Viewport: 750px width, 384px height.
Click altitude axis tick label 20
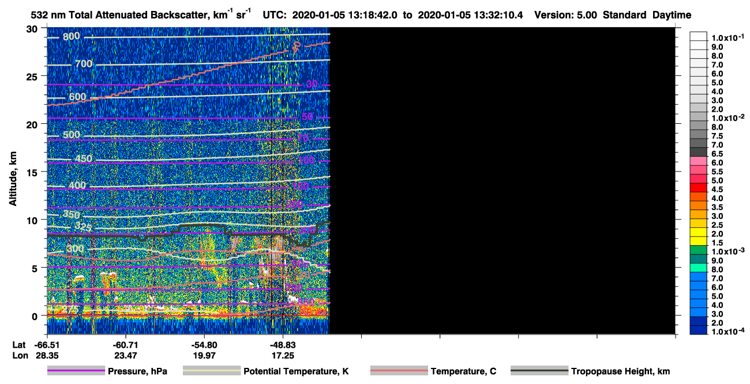pos(33,124)
